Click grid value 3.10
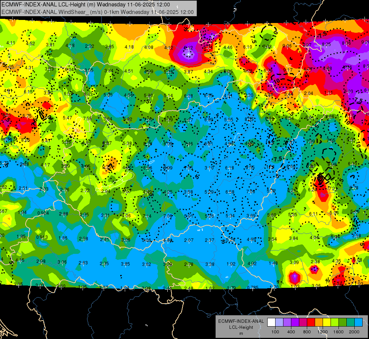 [x=209, y=168]
